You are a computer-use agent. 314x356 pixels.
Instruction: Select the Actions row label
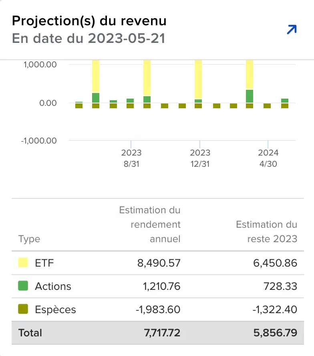pyautogui.click(x=53, y=286)
